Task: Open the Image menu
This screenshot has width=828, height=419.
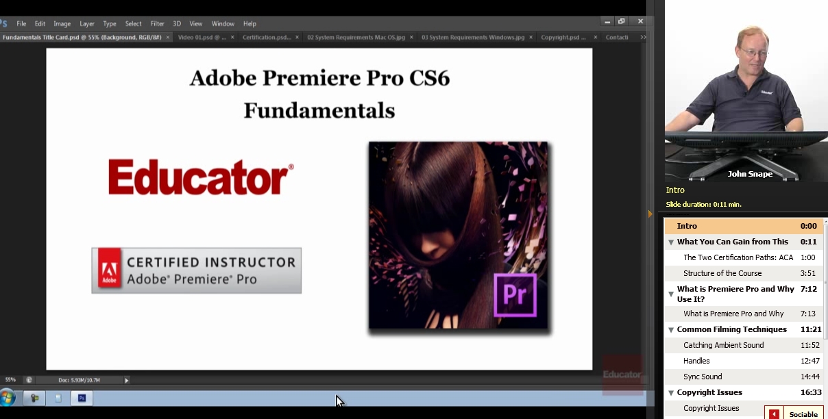Action: coord(62,23)
